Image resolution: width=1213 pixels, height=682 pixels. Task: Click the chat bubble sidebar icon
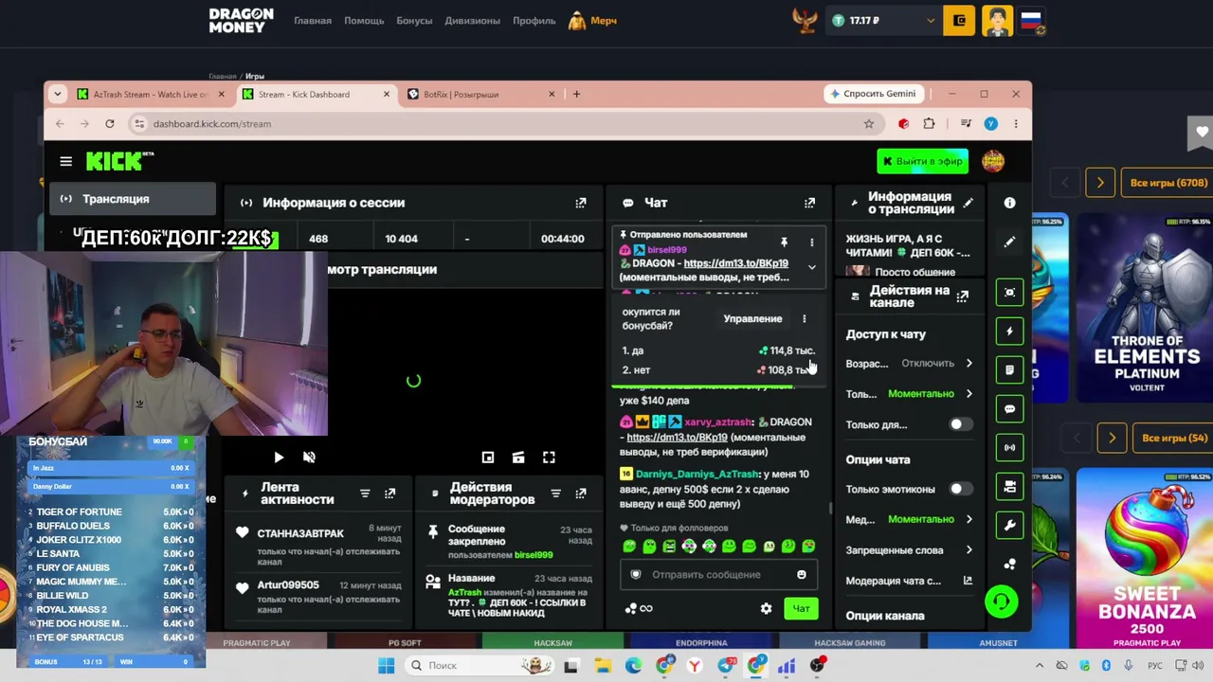point(1009,409)
